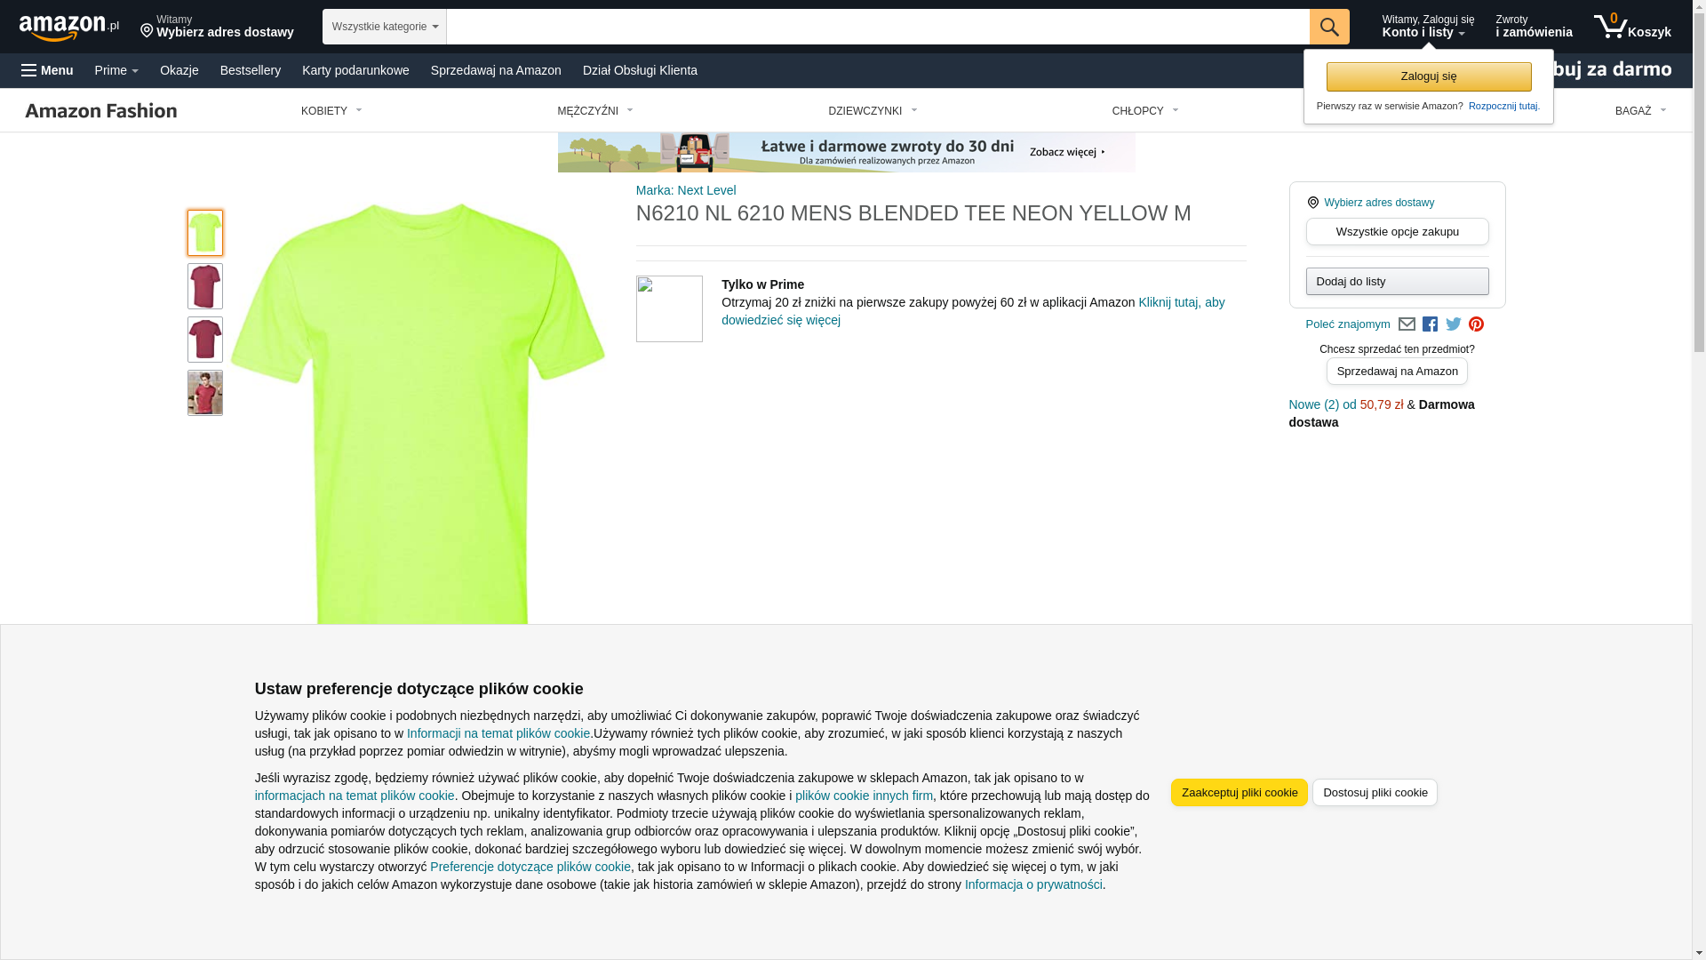Share product on Facebook icon
Screen dimensions: 1706x960
pyautogui.click(x=1430, y=324)
